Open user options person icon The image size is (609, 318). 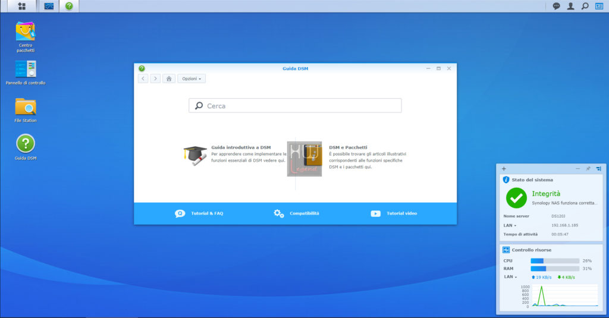click(570, 6)
